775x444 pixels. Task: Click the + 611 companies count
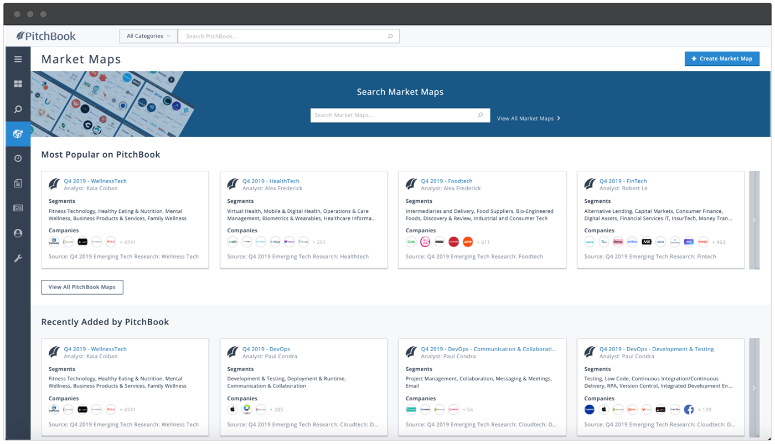483,242
